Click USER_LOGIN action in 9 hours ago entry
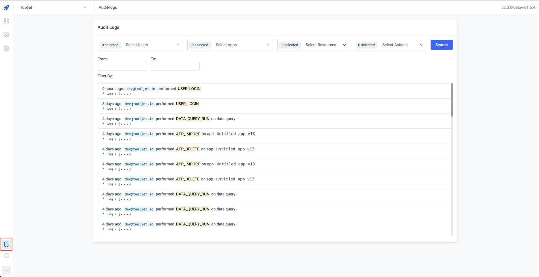The image size is (539, 277). 189,89
